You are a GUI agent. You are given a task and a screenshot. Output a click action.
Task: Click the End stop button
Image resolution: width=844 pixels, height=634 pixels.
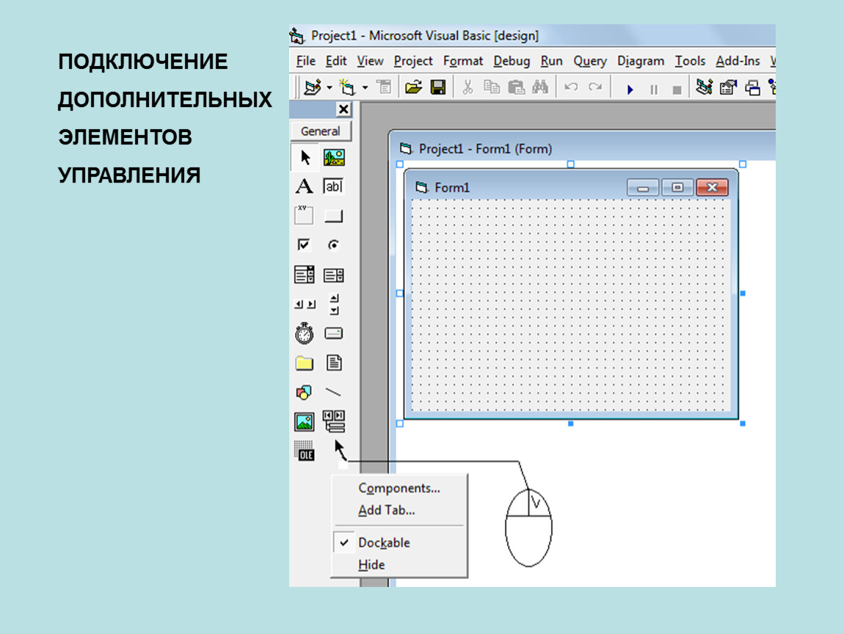(x=677, y=90)
